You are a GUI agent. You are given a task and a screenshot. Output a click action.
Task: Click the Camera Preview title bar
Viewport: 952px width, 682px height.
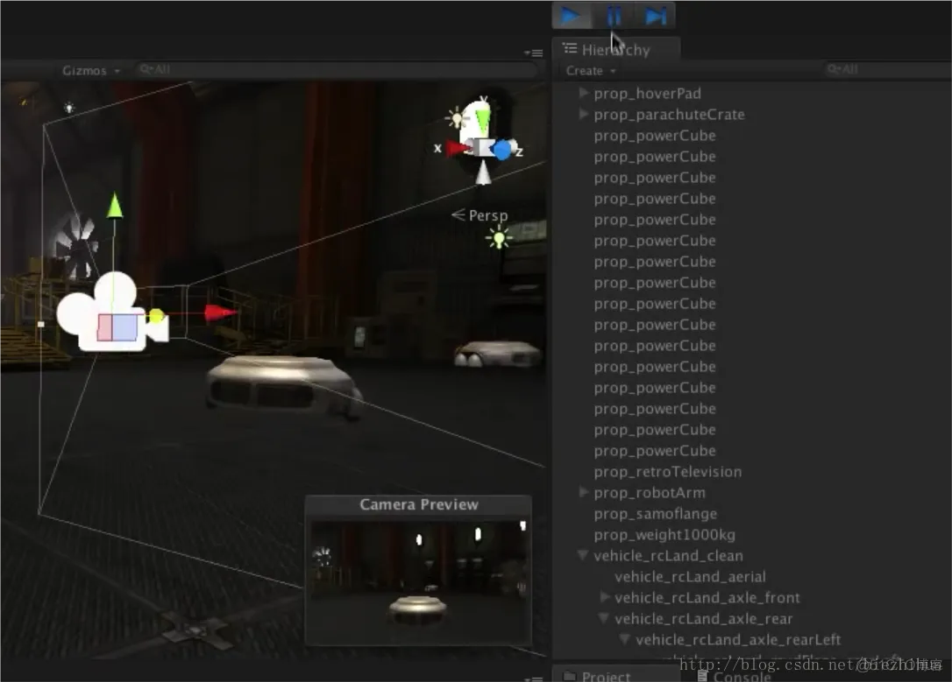[x=418, y=504]
